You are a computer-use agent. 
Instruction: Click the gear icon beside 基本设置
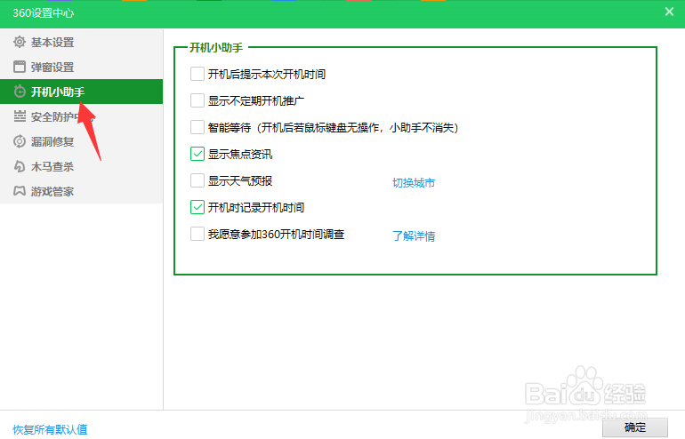pyautogui.click(x=20, y=42)
